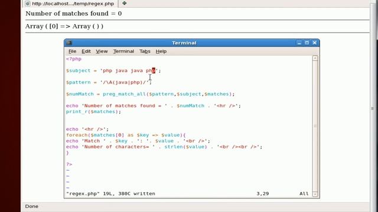This screenshot has width=378, height=212.
Task: Click the 'Array ( [0] => Array ( ) )' output
Action: tap(64, 26)
